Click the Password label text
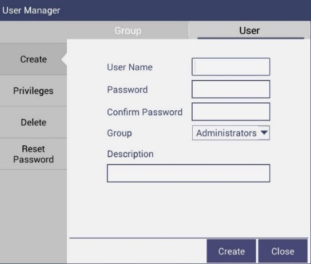Screen dimensions: 311x264 (x=127, y=90)
